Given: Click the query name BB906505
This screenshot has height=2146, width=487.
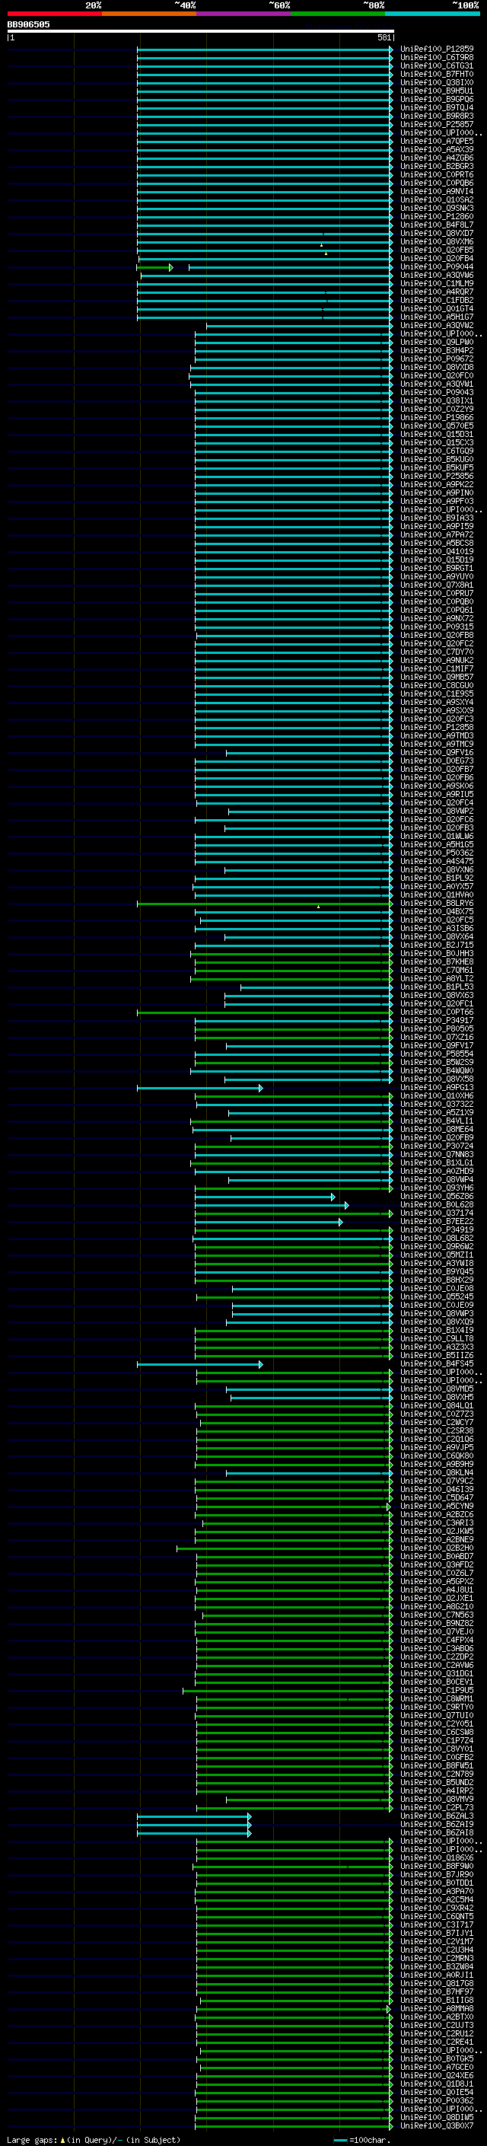Looking at the screenshot, I should [x=28, y=25].
